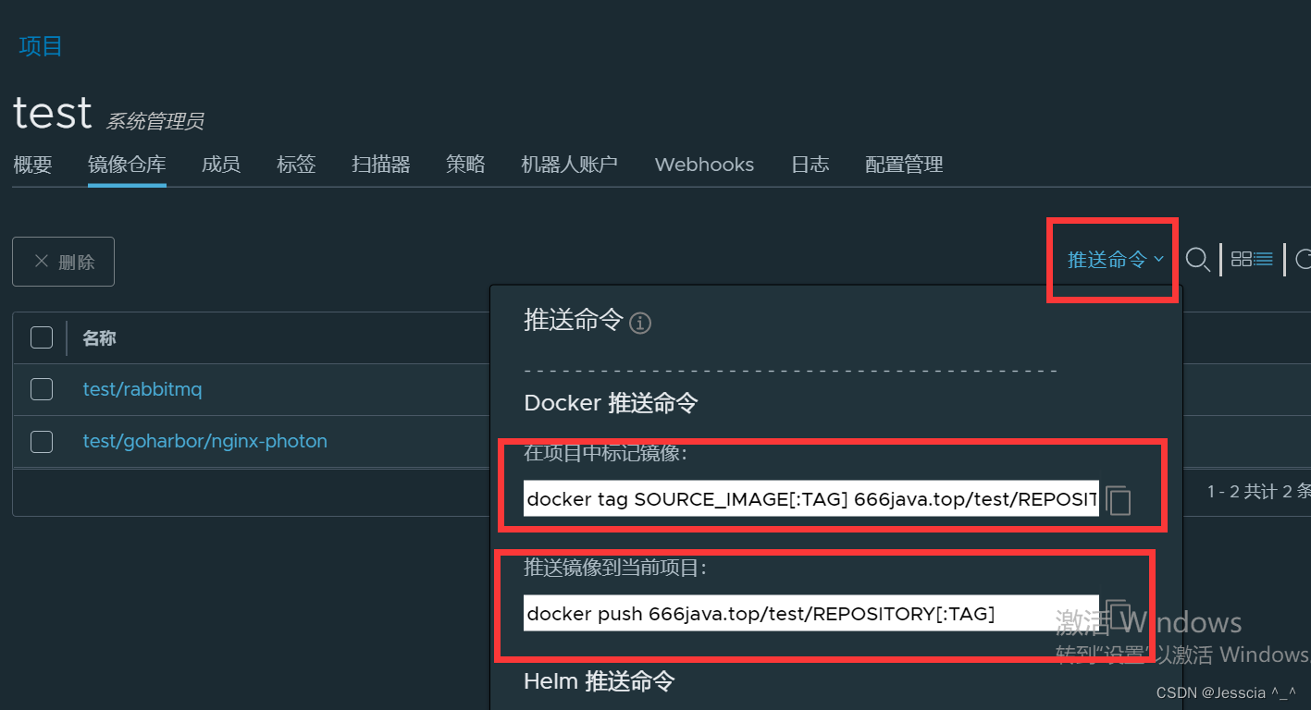The width and height of the screenshot is (1311, 710).
Task: Open the 日志 tab
Action: pyautogui.click(x=810, y=165)
